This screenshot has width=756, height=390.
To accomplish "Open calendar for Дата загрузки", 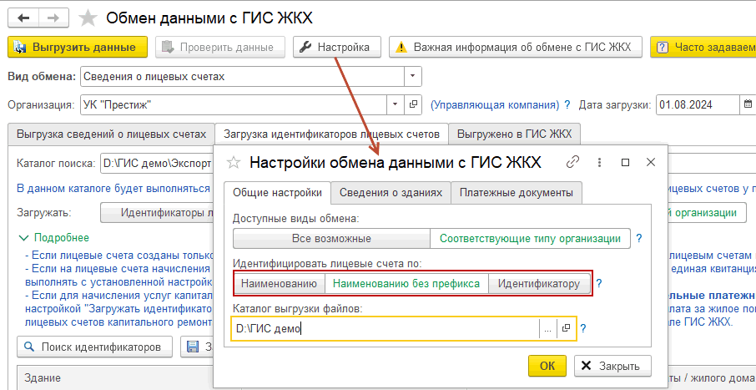I will pyautogui.click(x=748, y=104).
